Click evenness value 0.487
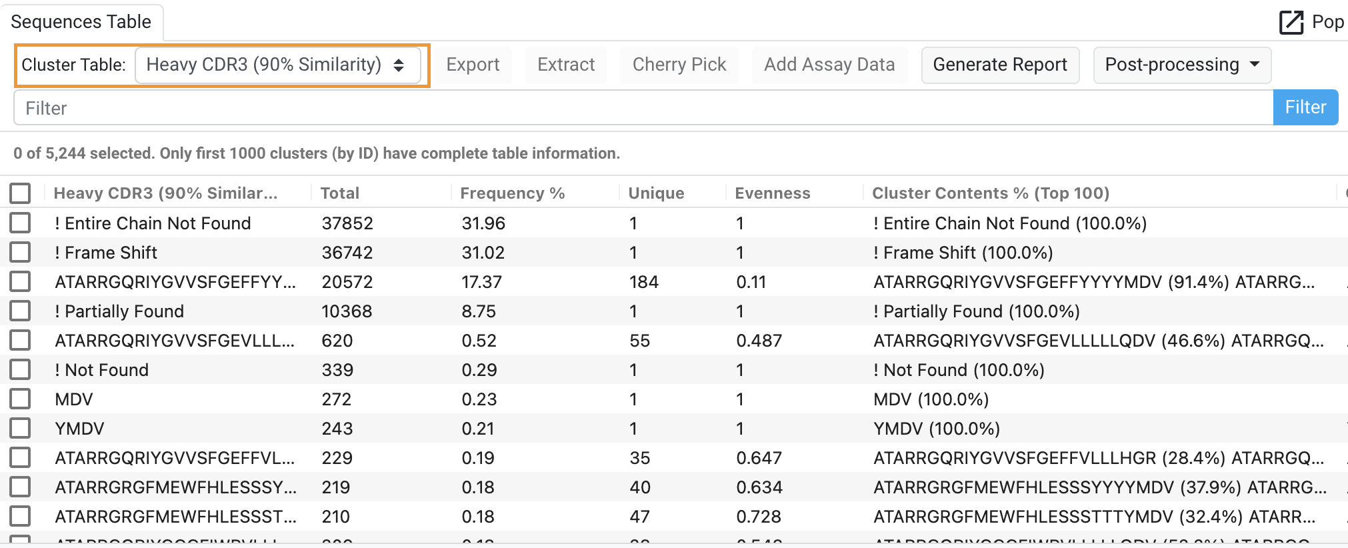Screen dimensions: 1348x548 [759, 341]
